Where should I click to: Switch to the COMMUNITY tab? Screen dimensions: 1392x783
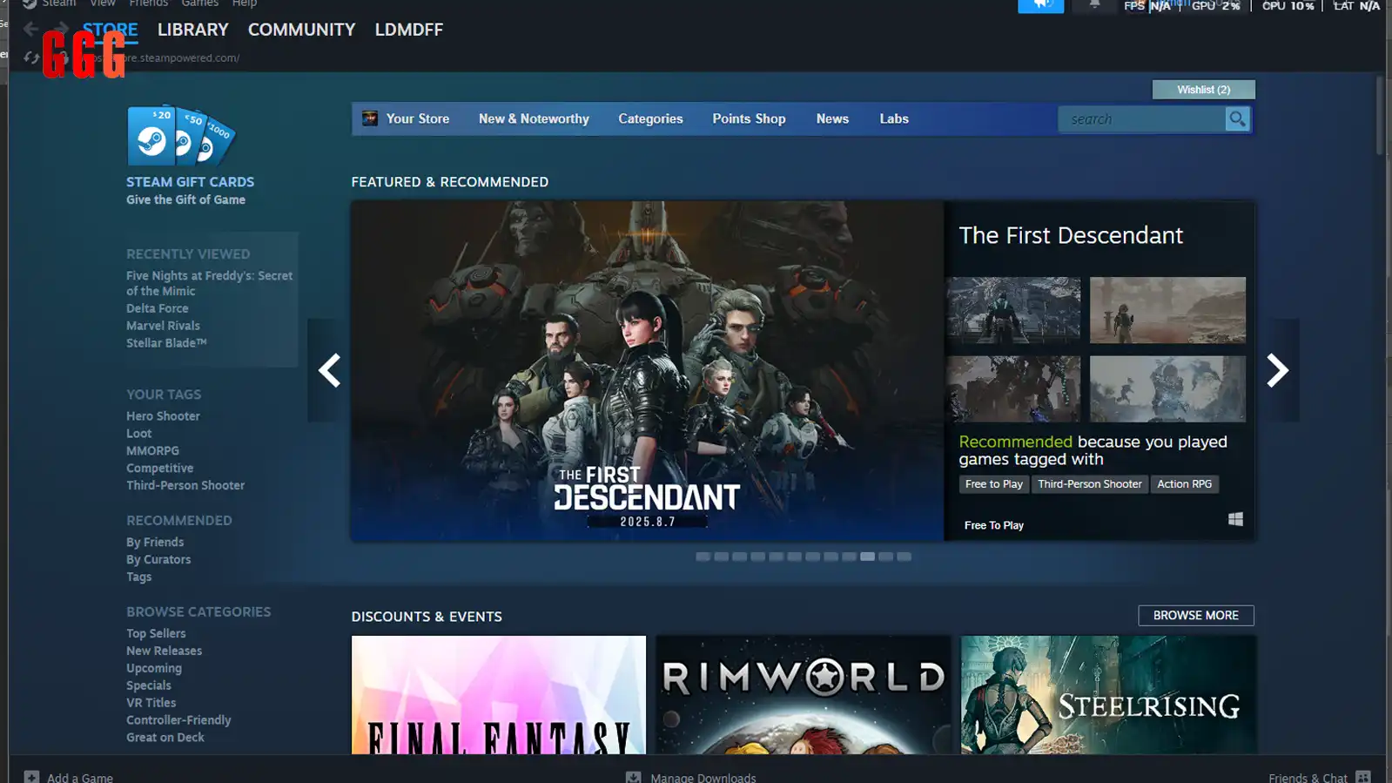pos(301,30)
